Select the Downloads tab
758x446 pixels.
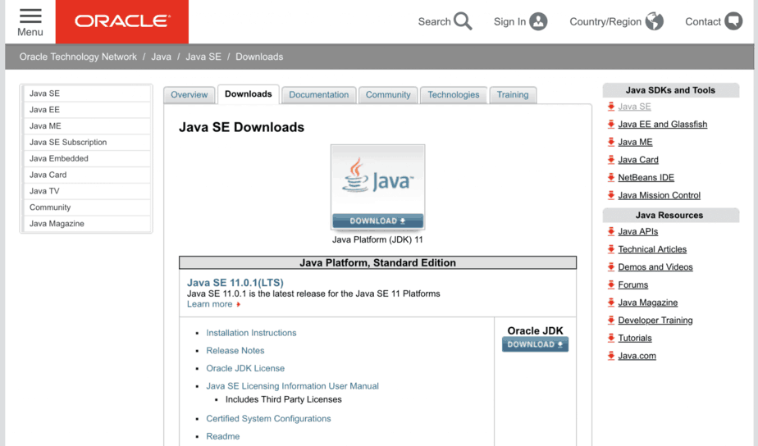click(x=248, y=94)
